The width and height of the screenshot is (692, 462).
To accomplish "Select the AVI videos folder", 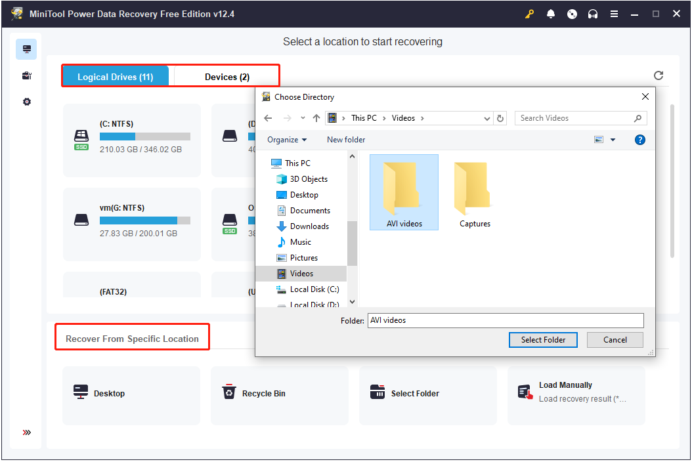I will point(404,192).
